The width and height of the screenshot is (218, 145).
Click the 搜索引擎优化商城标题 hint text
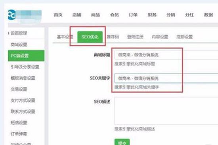coord(135,64)
